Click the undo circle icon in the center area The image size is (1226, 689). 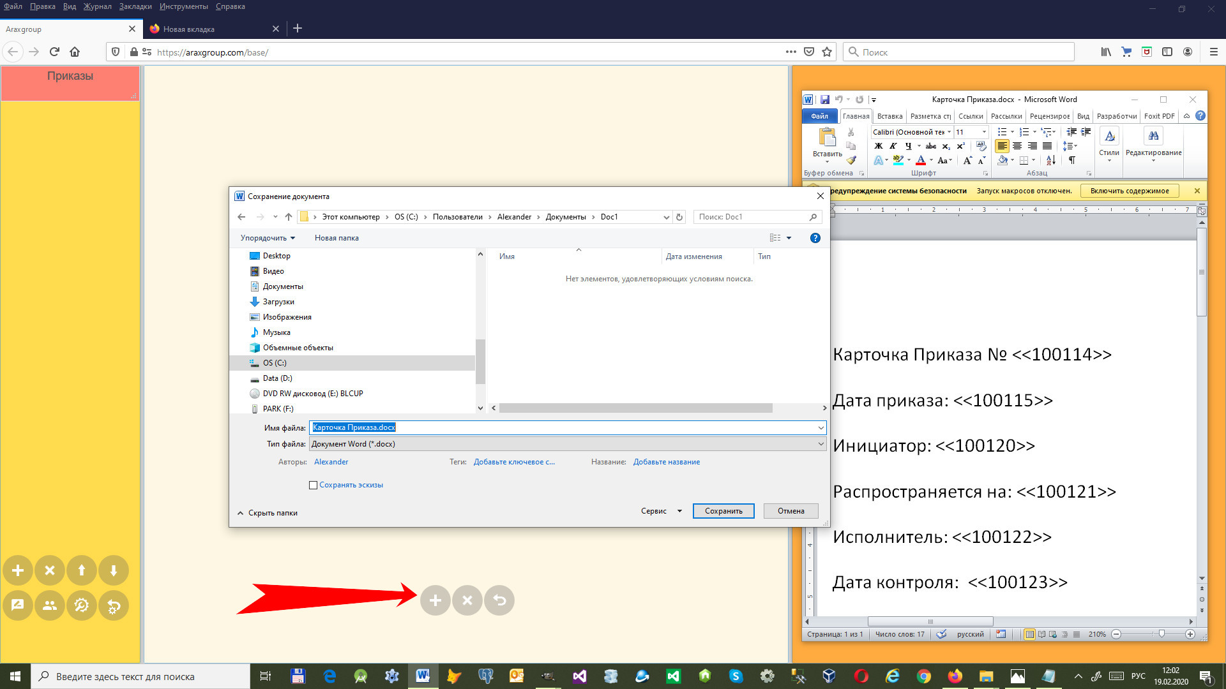pos(499,600)
